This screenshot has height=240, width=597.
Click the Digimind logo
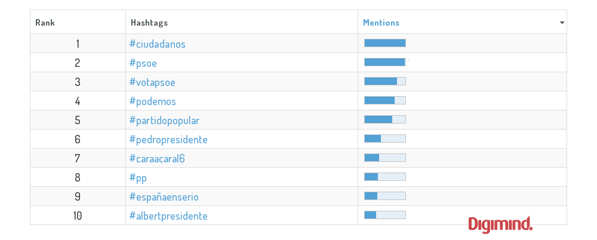[500, 224]
